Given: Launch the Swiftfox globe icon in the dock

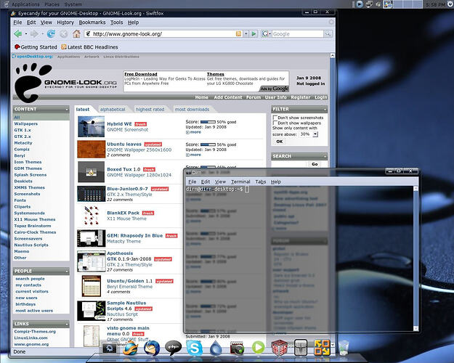Looking at the screenshot, I should pyautogui.click(x=130, y=347).
